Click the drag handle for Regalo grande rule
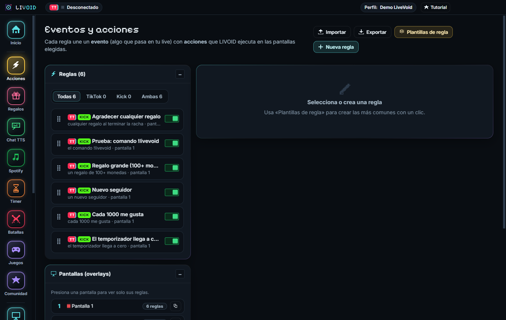 click(58, 168)
